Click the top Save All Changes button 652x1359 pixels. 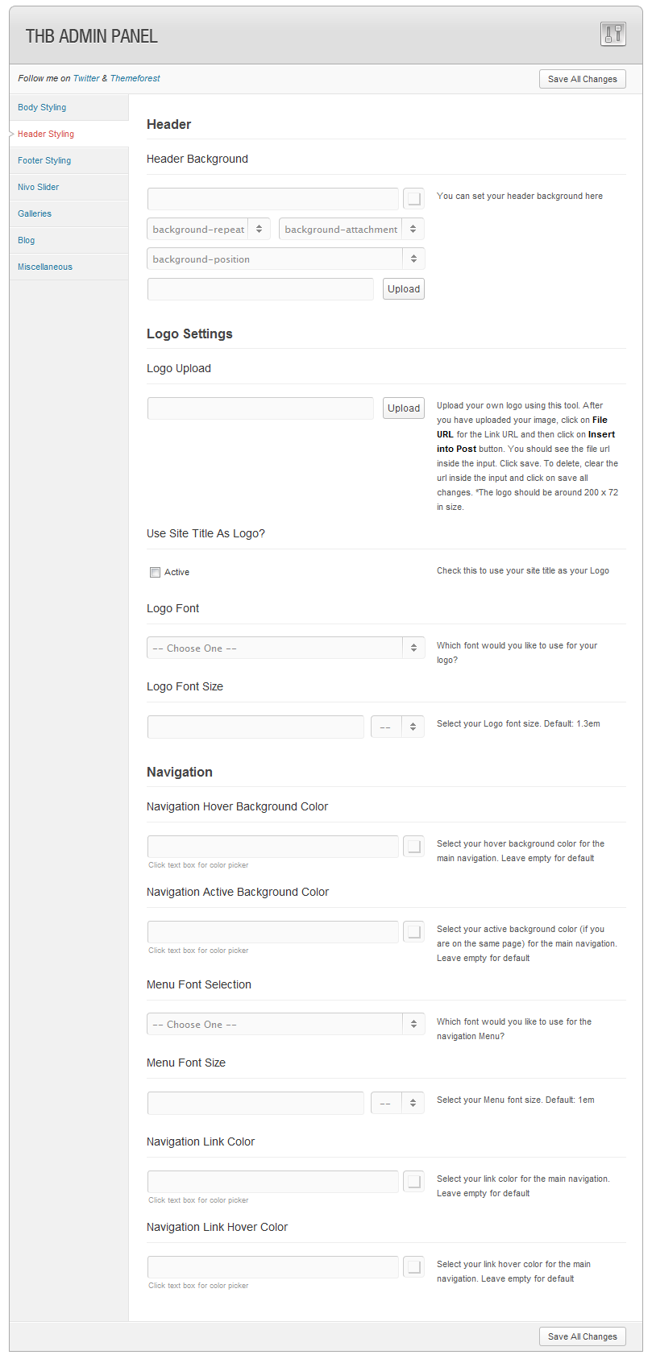coord(583,79)
